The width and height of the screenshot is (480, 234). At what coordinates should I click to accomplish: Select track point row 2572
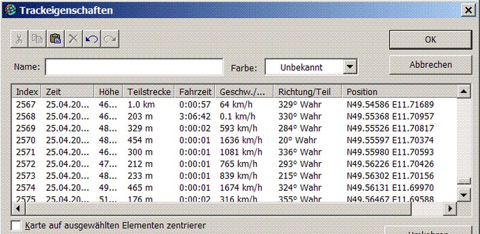[x=235, y=164]
